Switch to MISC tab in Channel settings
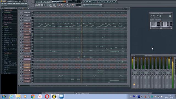The image size is (176, 99). coord(156,20)
